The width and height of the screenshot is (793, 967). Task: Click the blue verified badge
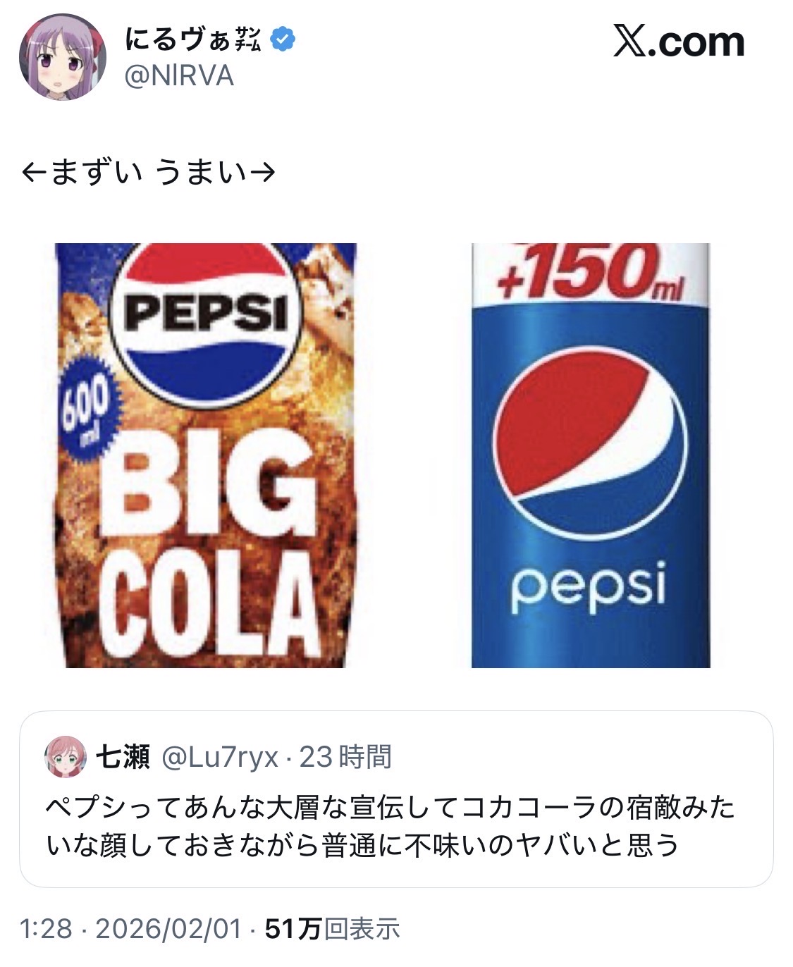(283, 40)
